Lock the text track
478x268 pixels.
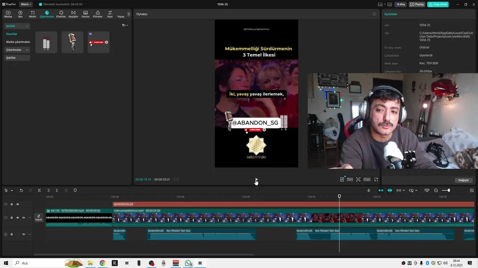12,204
